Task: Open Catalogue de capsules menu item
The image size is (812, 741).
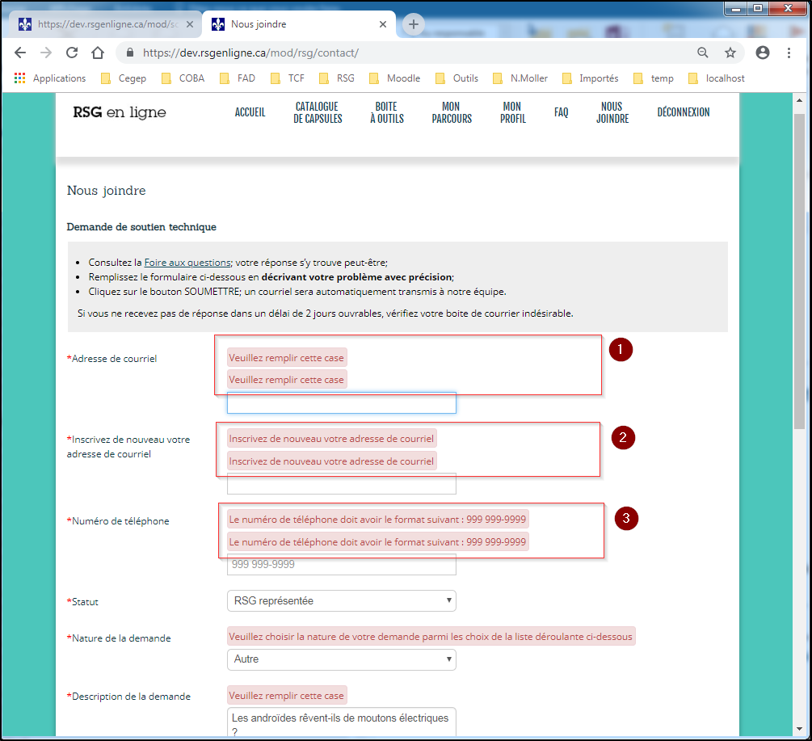Action: [318, 112]
